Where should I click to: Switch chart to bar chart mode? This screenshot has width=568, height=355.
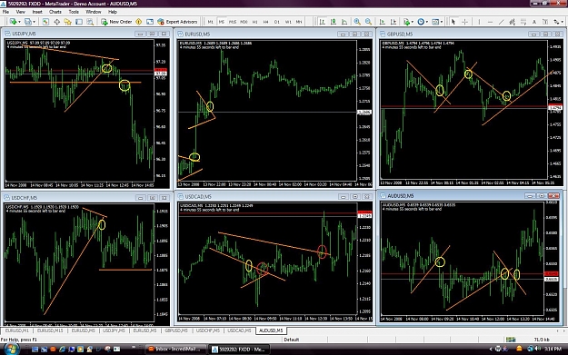pyautogui.click(x=322, y=22)
